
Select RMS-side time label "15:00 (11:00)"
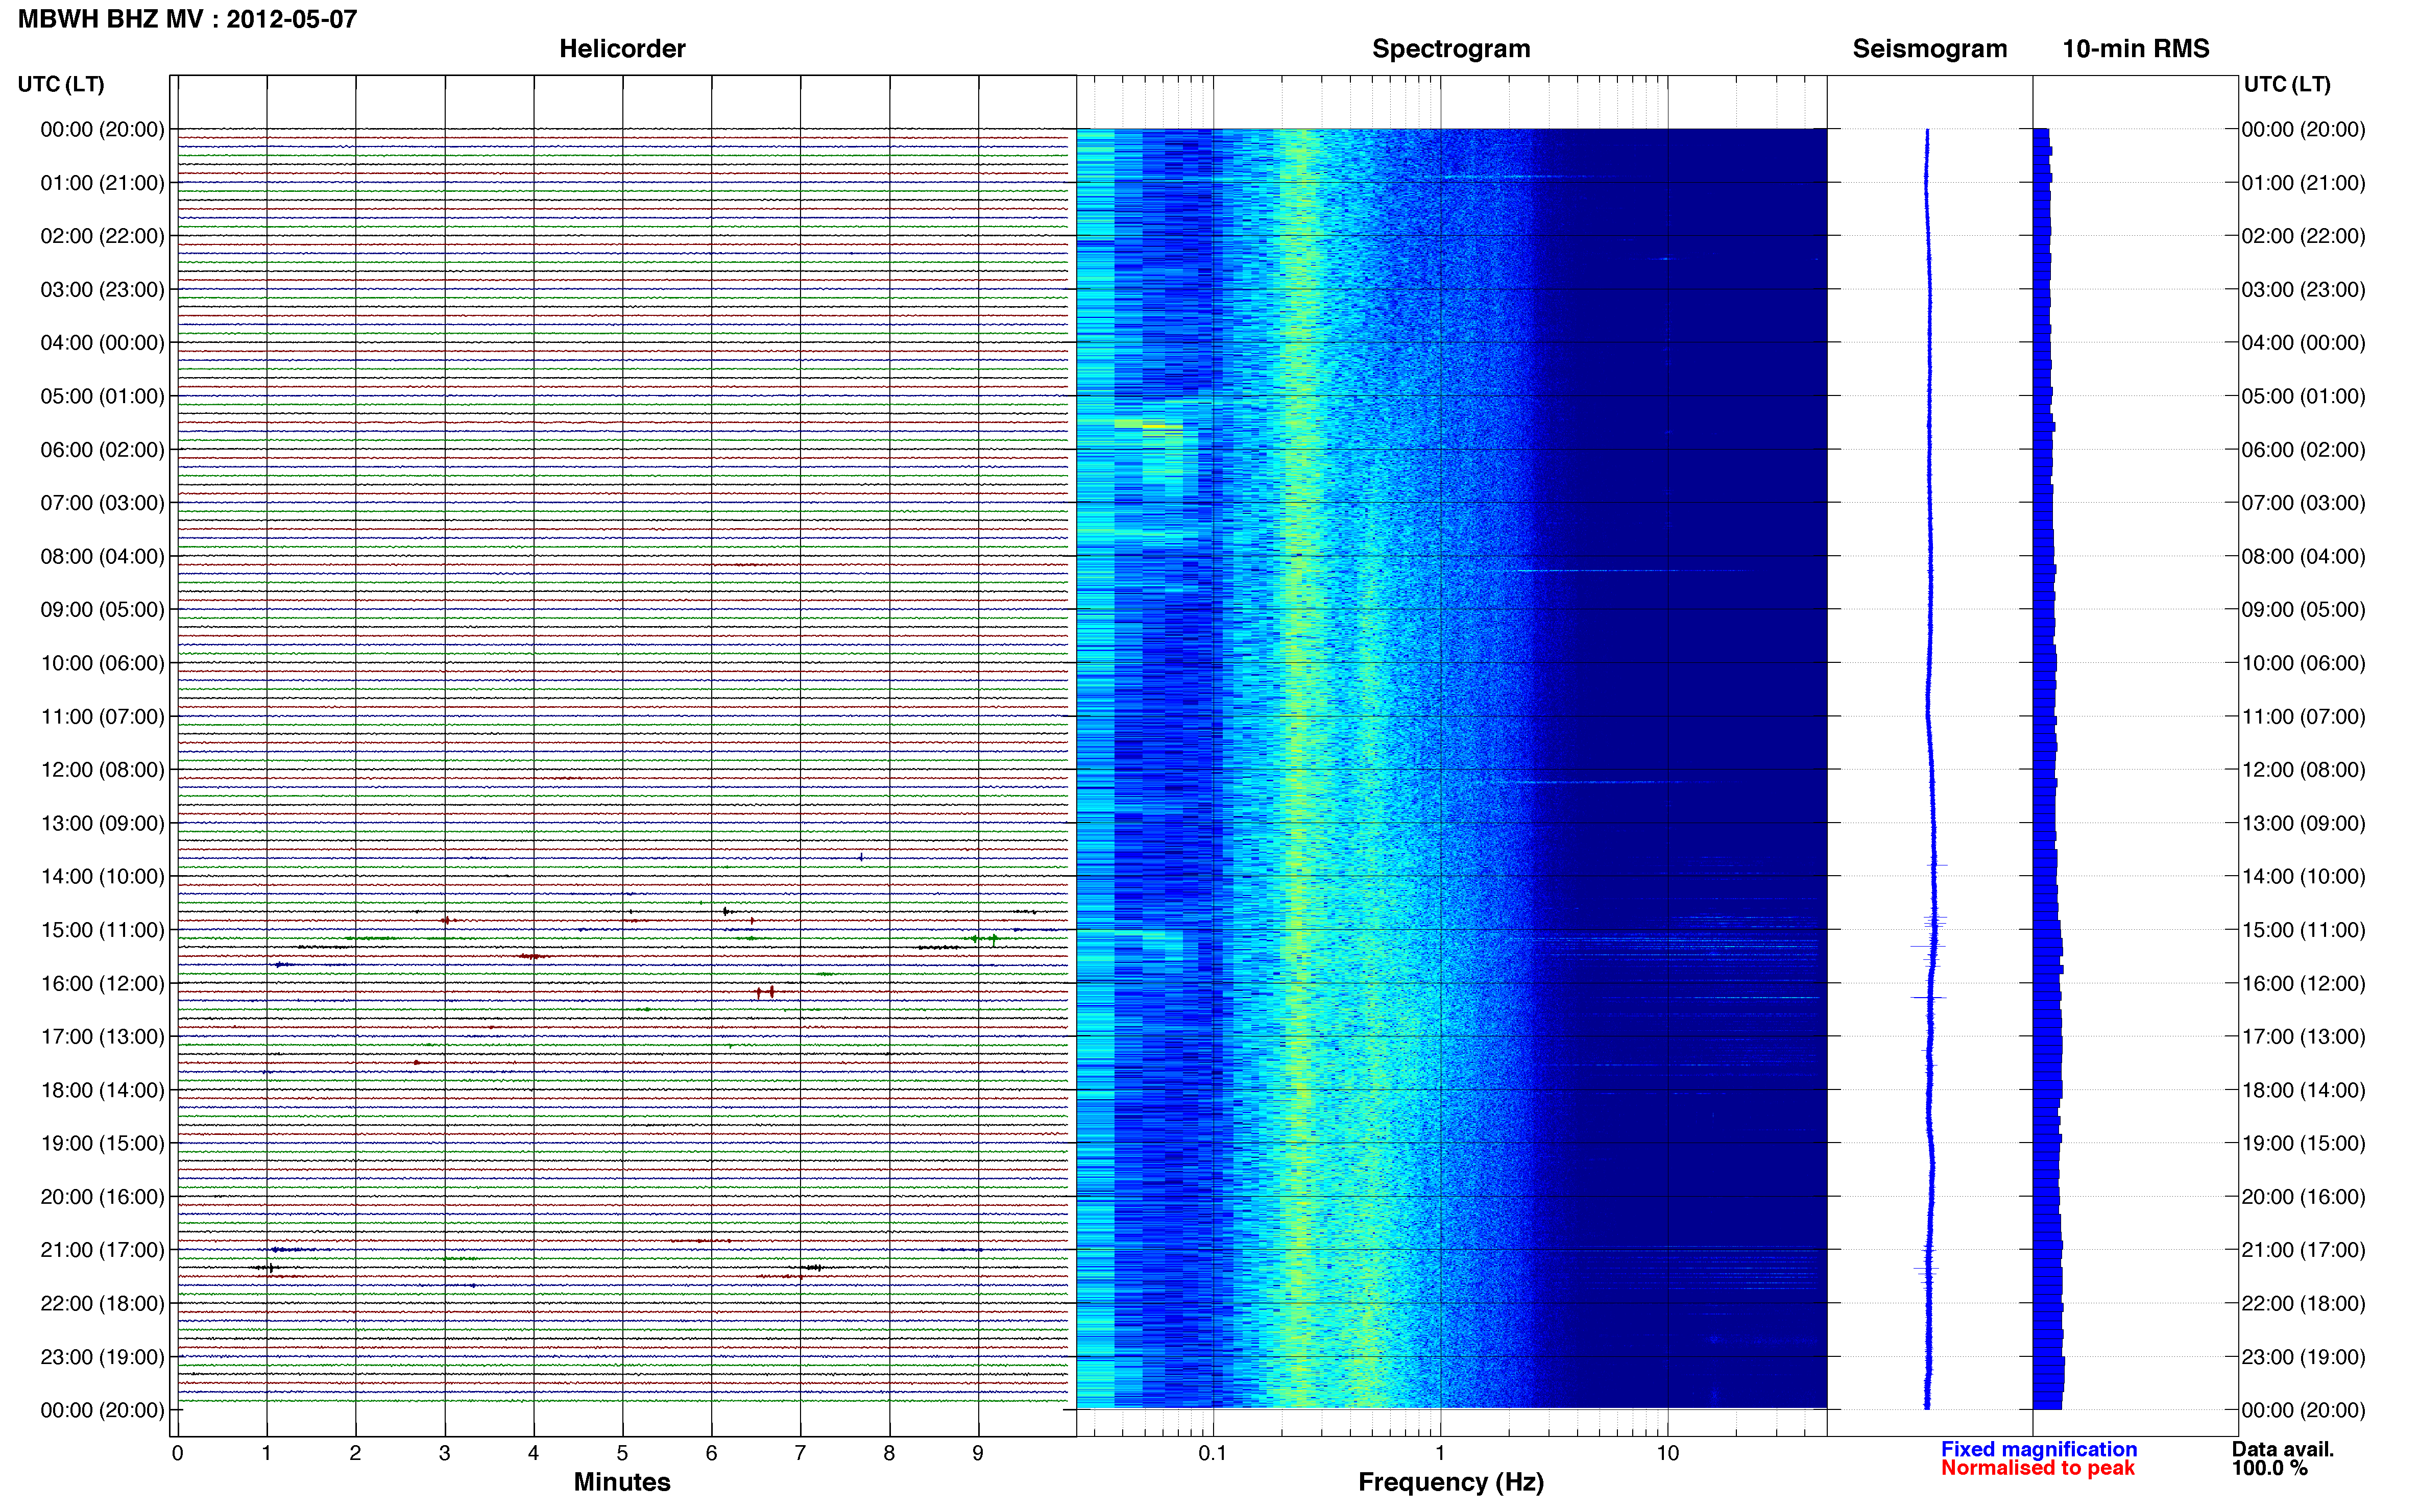[x=2303, y=930]
